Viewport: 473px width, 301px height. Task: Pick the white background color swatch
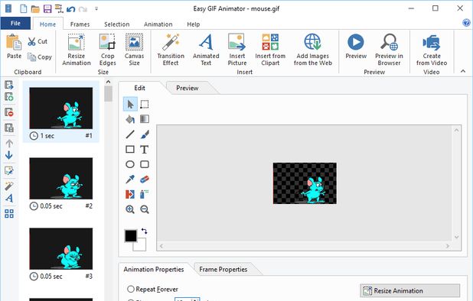[x=141, y=245]
